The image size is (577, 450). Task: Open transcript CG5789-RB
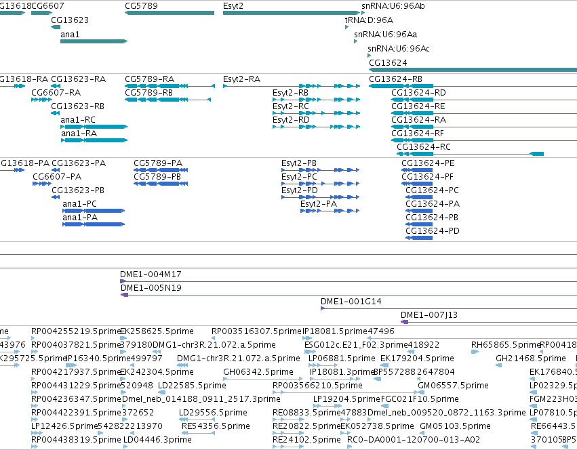pyautogui.click(x=167, y=100)
